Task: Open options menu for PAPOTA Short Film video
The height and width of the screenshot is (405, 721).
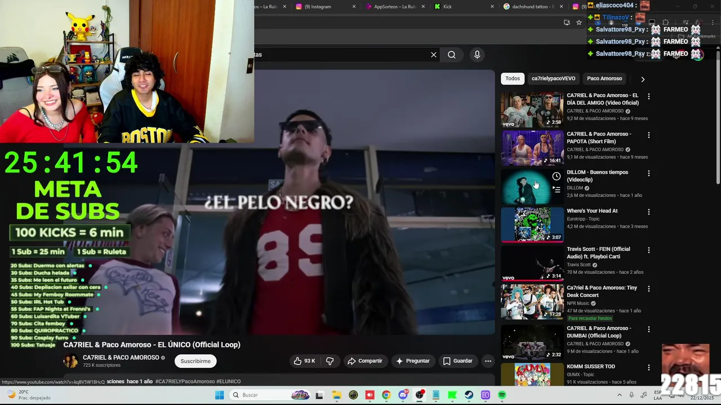Action: (648, 135)
